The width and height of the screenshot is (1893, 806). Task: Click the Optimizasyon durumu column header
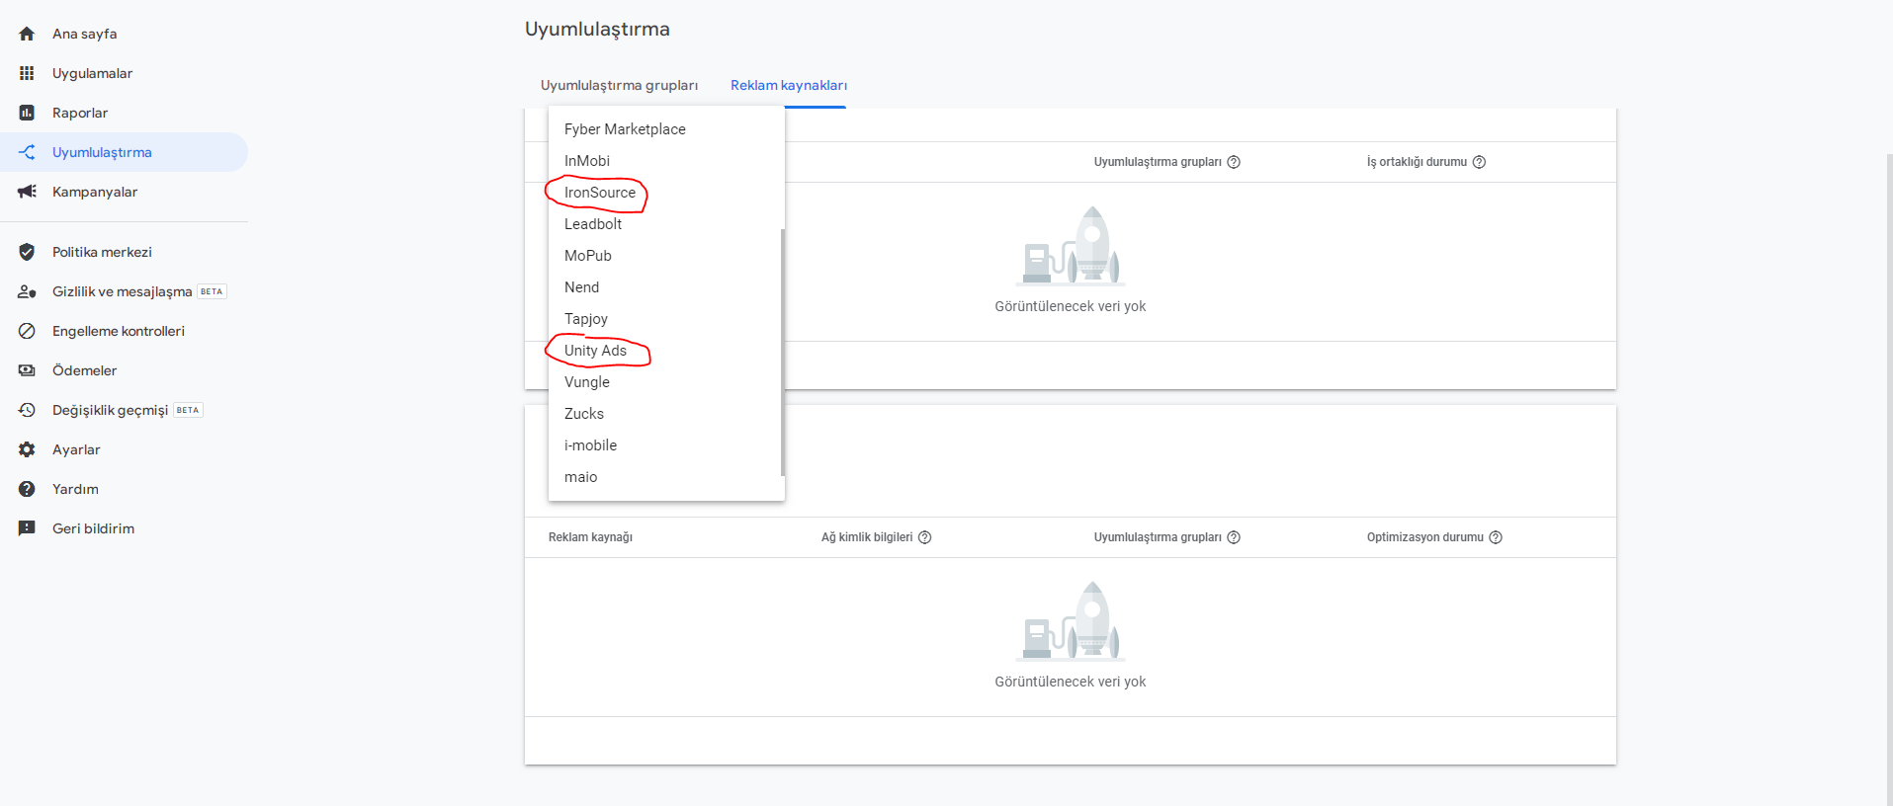[1425, 537]
